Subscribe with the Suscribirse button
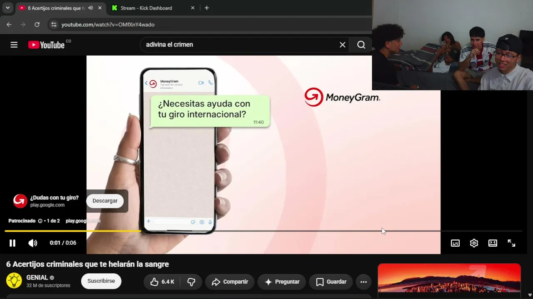 click(x=101, y=281)
